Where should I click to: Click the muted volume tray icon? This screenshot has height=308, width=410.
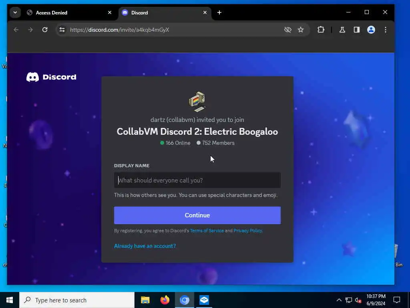pos(358,300)
